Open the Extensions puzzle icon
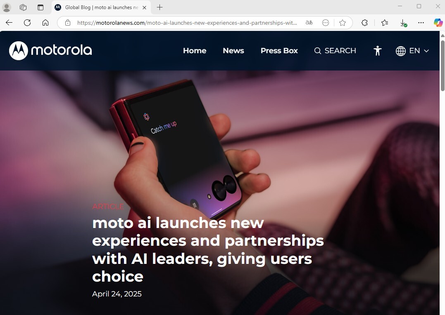Viewport: 445px width, 315px height. [x=365, y=23]
